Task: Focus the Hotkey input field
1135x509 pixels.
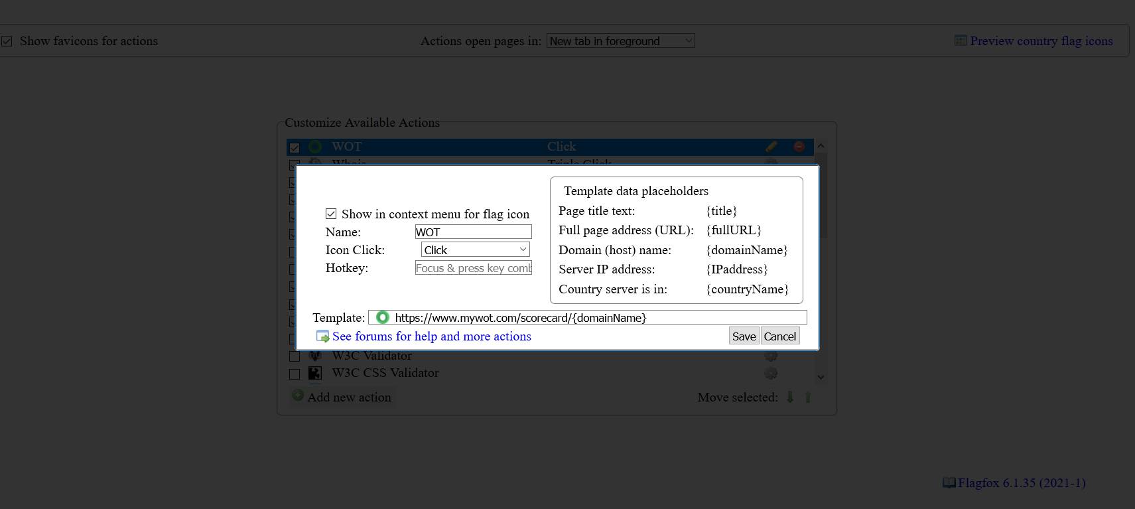Action: [474, 267]
